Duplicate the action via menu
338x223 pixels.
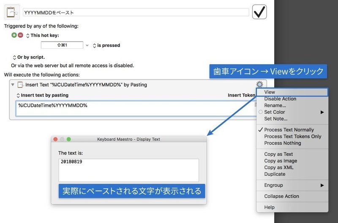point(292,174)
